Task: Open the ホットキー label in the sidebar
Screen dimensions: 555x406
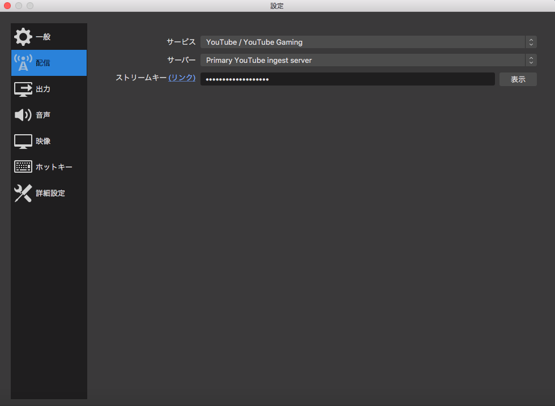Action: click(x=54, y=167)
